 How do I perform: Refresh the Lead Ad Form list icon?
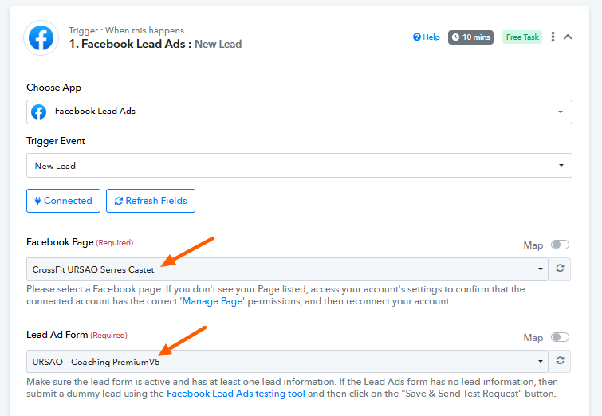point(561,361)
